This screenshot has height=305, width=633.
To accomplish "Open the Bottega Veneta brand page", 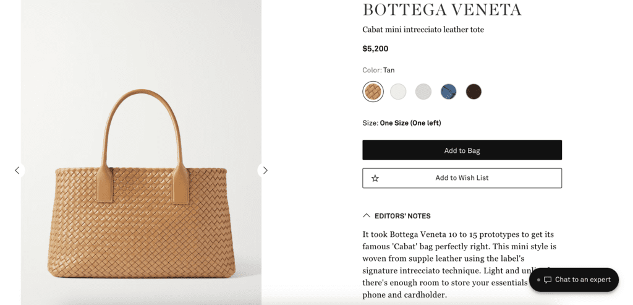I will [x=442, y=10].
